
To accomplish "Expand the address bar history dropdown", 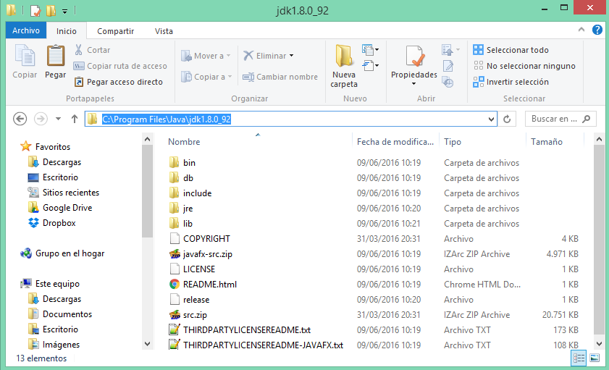I will click(491, 119).
